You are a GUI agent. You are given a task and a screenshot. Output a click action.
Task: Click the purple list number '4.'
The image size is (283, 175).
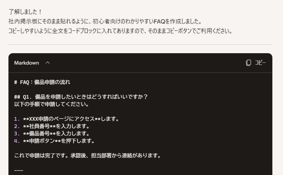pos(17,141)
